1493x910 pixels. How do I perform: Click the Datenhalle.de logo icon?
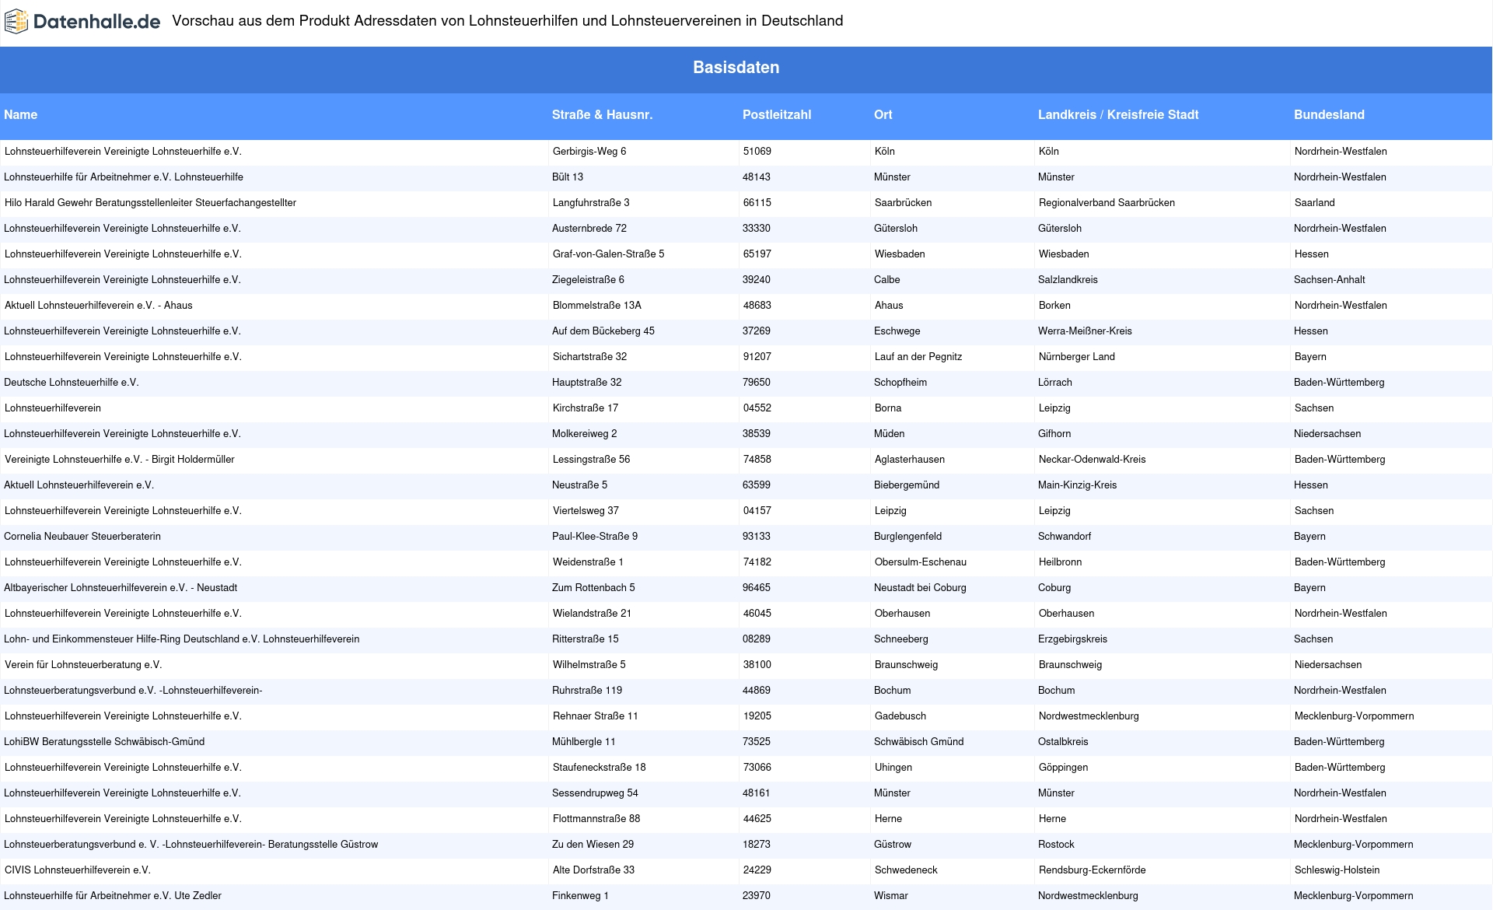[x=16, y=22]
